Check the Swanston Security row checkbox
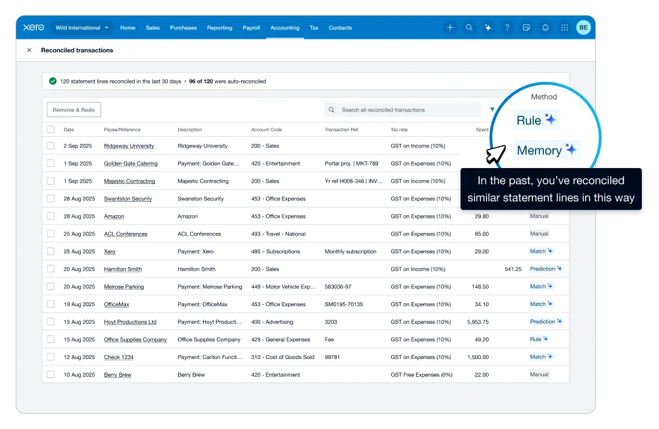 coord(51,199)
